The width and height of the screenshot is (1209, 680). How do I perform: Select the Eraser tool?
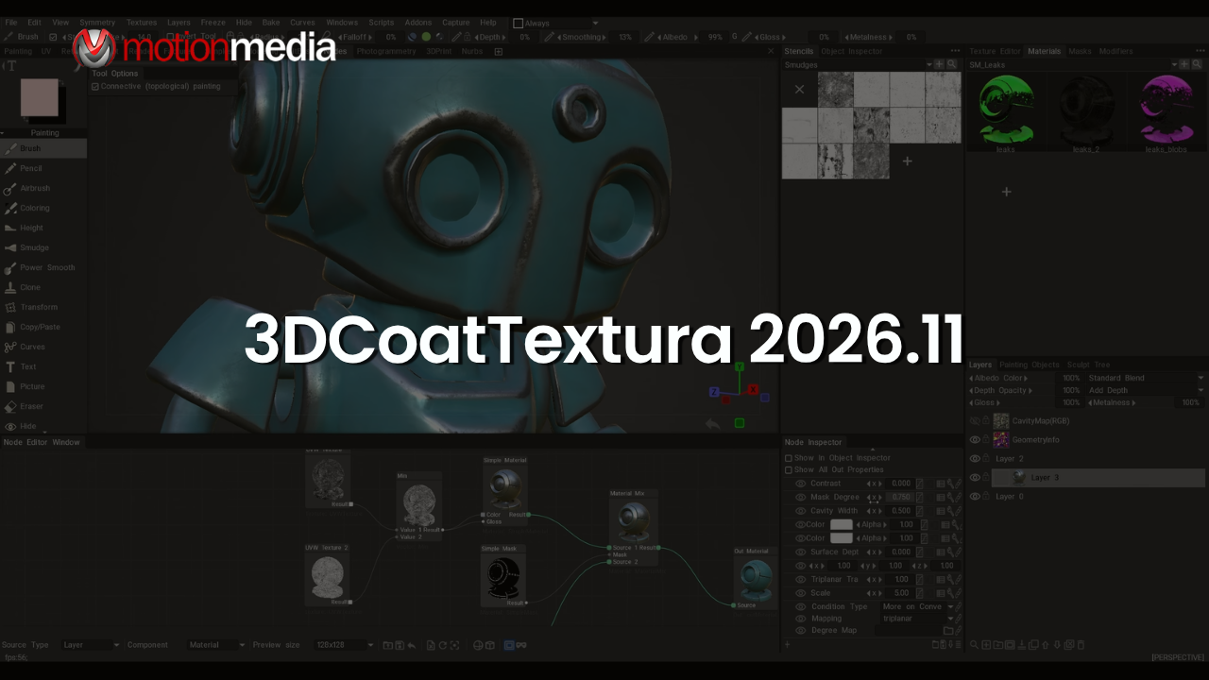[43, 406]
